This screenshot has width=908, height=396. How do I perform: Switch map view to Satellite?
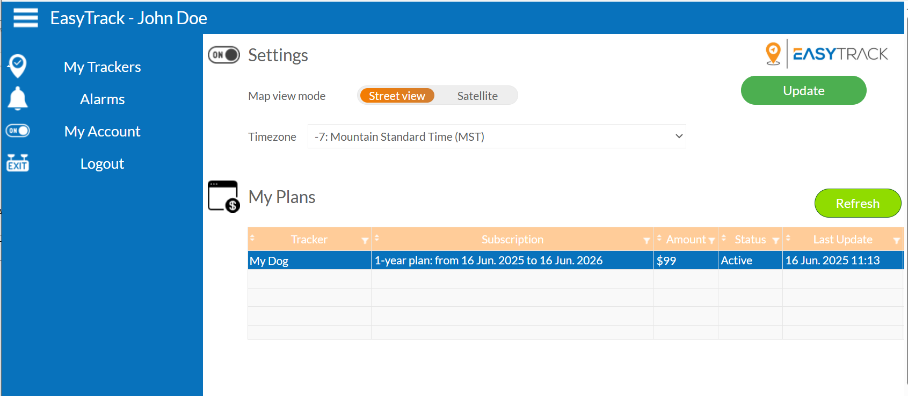pyautogui.click(x=477, y=96)
